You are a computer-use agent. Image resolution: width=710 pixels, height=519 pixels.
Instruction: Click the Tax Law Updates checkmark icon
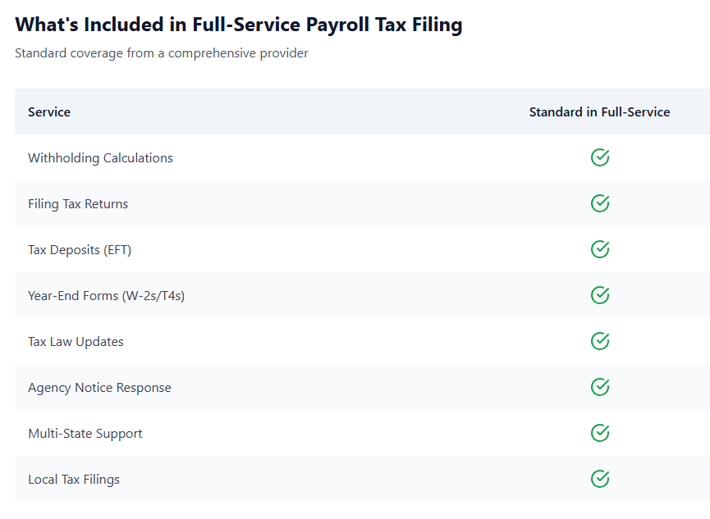point(600,341)
